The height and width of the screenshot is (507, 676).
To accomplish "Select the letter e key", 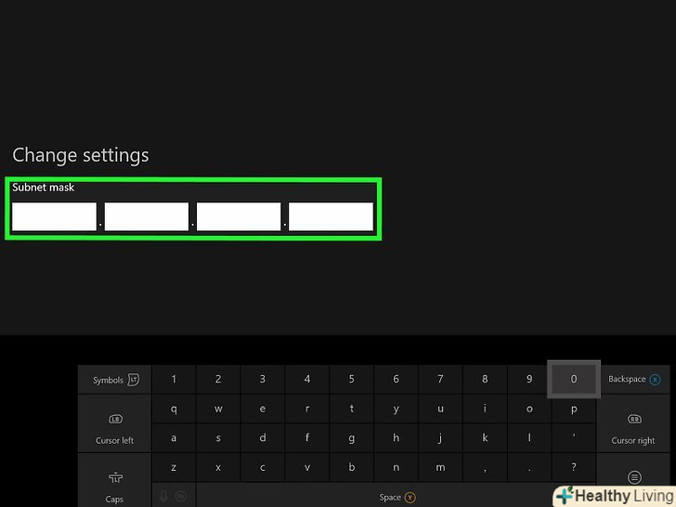I will click(x=263, y=409).
